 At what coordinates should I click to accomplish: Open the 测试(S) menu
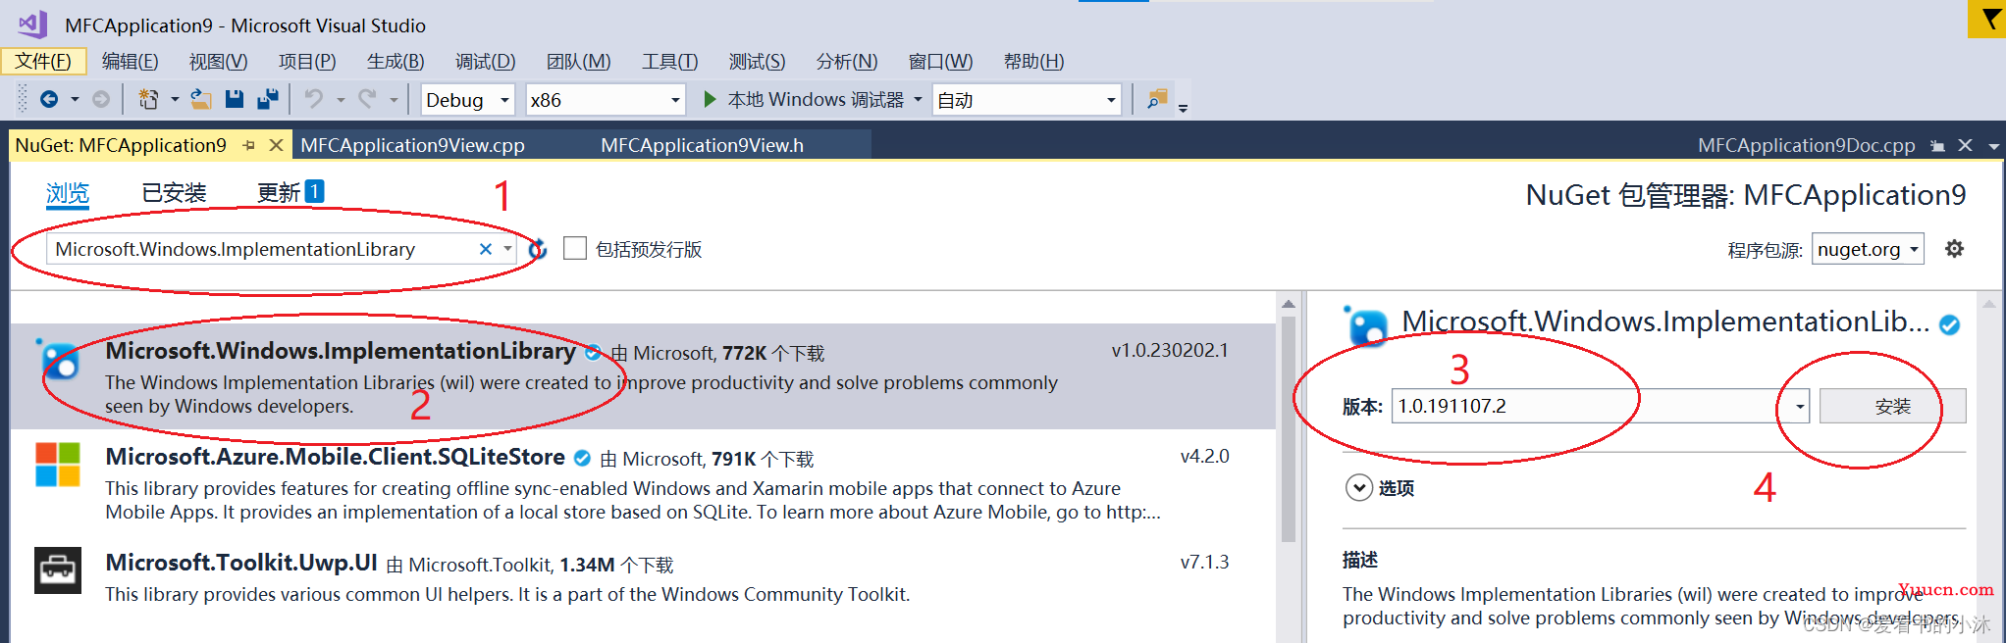[757, 61]
